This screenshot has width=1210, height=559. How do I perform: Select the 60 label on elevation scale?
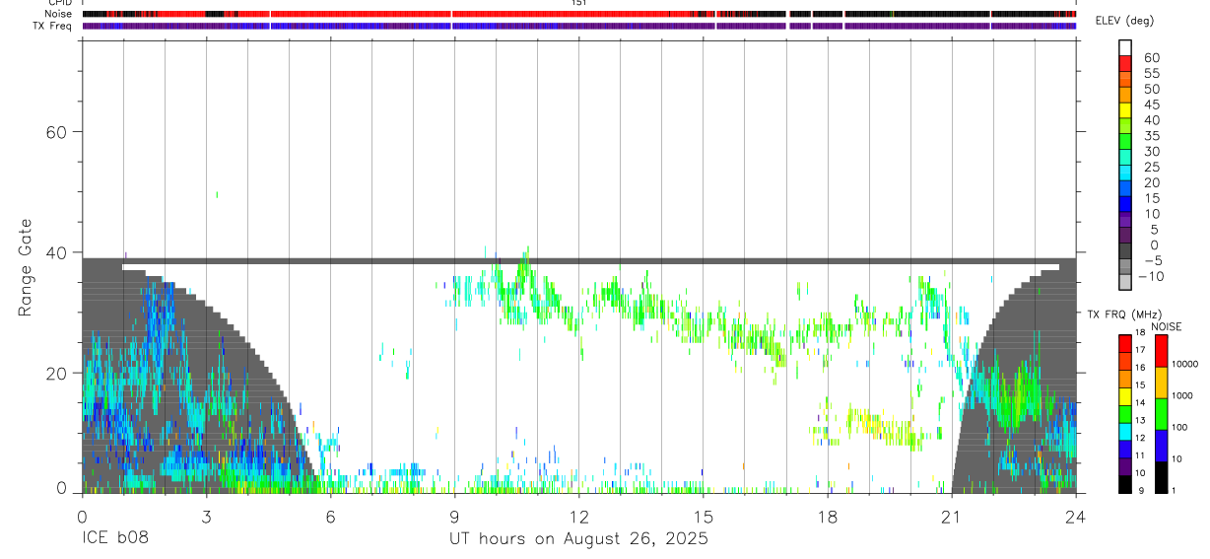pyautogui.click(x=1151, y=58)
